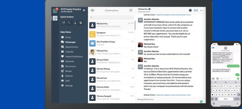Click the green Grammarly icon in message box
This screenshot has height=109, width=242.
point(201,102)
